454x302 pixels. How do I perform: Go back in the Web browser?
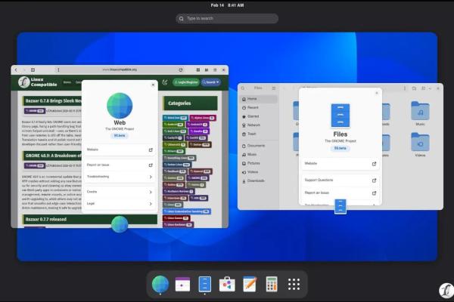coord(16,70)
